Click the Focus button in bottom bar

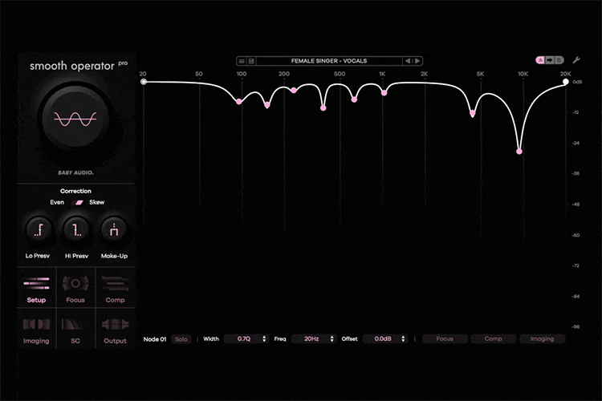pos(445,338)
